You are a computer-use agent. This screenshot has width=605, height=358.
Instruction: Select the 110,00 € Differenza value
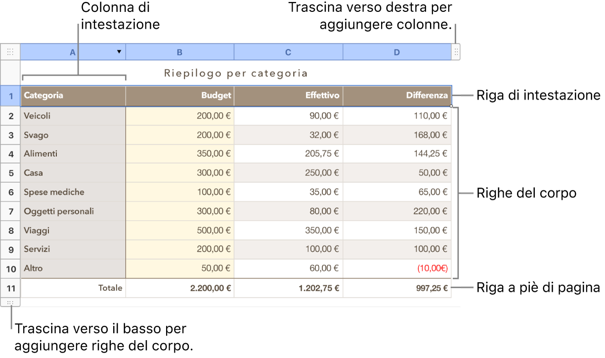pos(397,116)
